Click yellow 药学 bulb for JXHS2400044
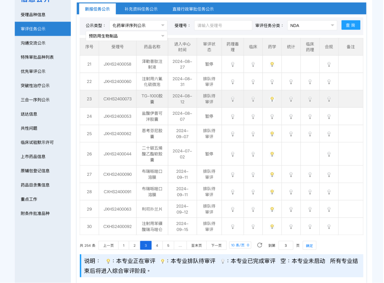 click(x=272, y=154)
